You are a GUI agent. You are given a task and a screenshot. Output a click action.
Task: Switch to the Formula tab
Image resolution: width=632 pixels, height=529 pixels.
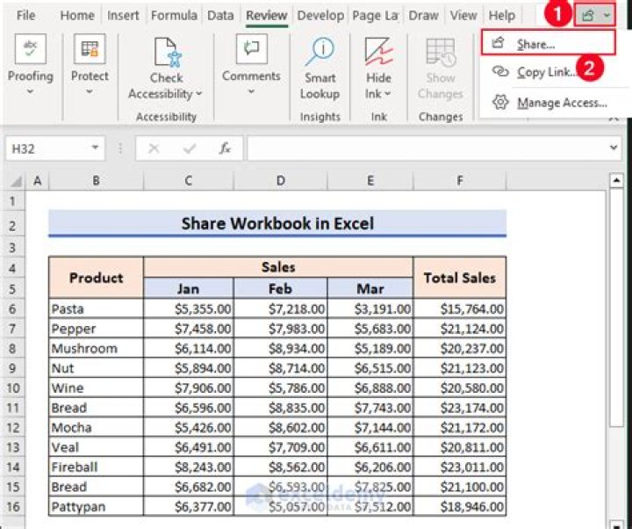click(174, 15)
